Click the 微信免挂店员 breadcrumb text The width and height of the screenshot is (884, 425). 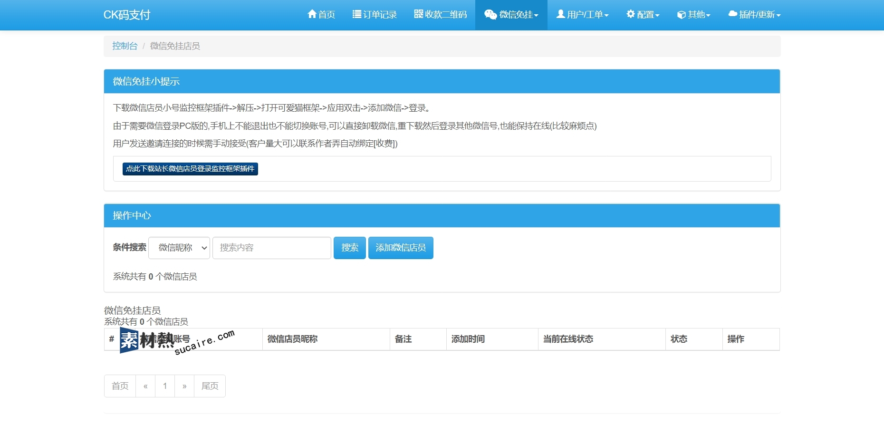pos(175,46)
